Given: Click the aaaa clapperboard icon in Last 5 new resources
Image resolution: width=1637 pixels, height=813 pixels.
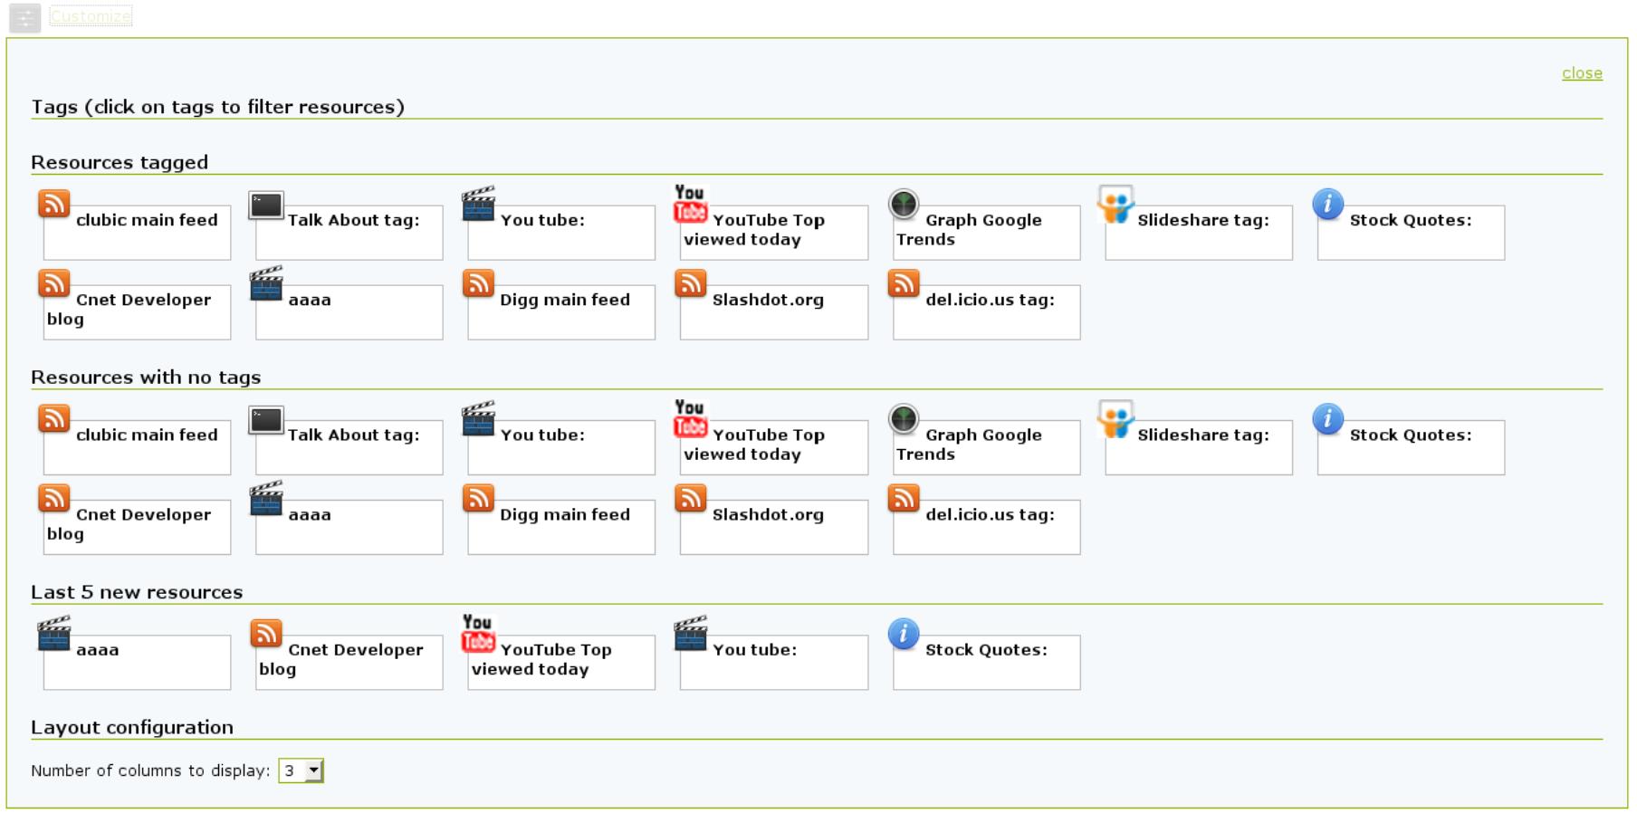Looking at the screenshot, I should click(x=54, y=634).
